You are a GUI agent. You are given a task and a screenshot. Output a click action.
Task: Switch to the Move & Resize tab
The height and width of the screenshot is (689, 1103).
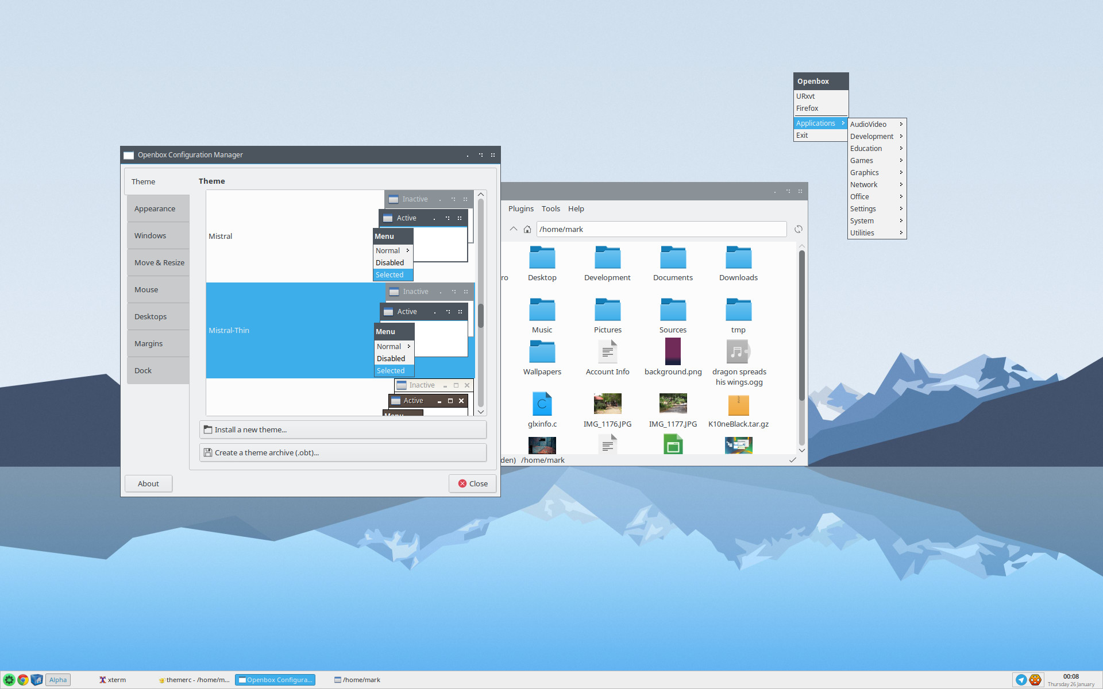coord(158,262)
